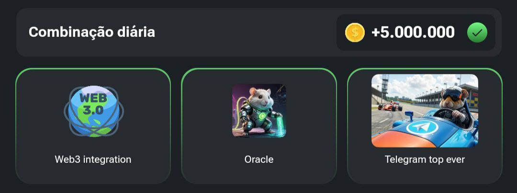Click the racing hamster's VR goggles
This screenshot has width=517, height=193.
[x=450, y=96]
